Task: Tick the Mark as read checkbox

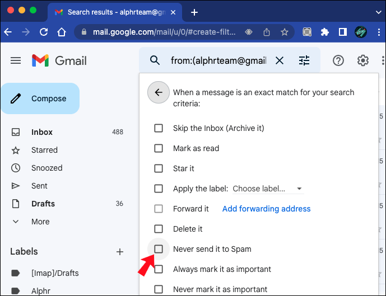Action: click(x=159, y=148)
